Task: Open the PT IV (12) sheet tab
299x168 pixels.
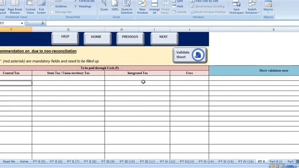Action: coord(167,161)
